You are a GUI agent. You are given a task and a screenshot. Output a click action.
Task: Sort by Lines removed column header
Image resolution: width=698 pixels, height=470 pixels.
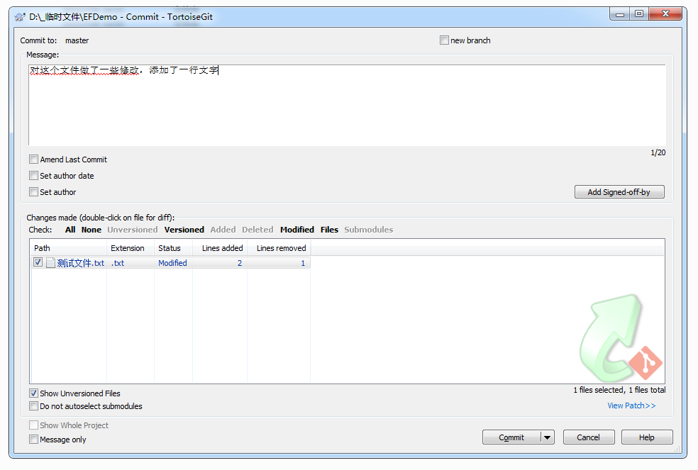(x=279, y=248)
